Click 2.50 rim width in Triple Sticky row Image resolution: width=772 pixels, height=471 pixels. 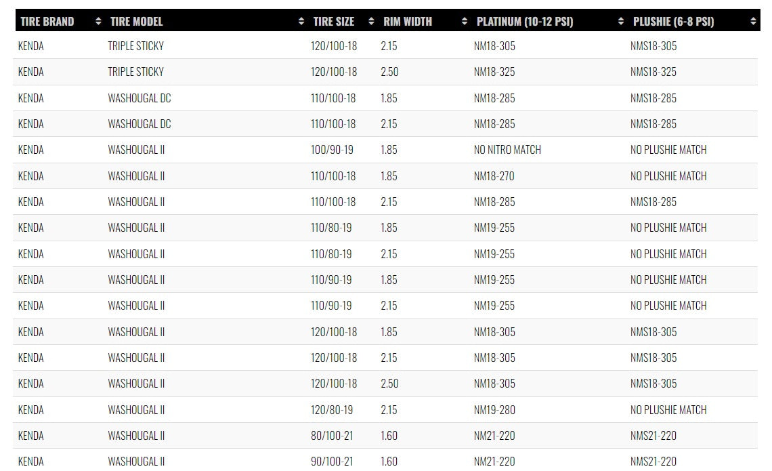(389, 72)
